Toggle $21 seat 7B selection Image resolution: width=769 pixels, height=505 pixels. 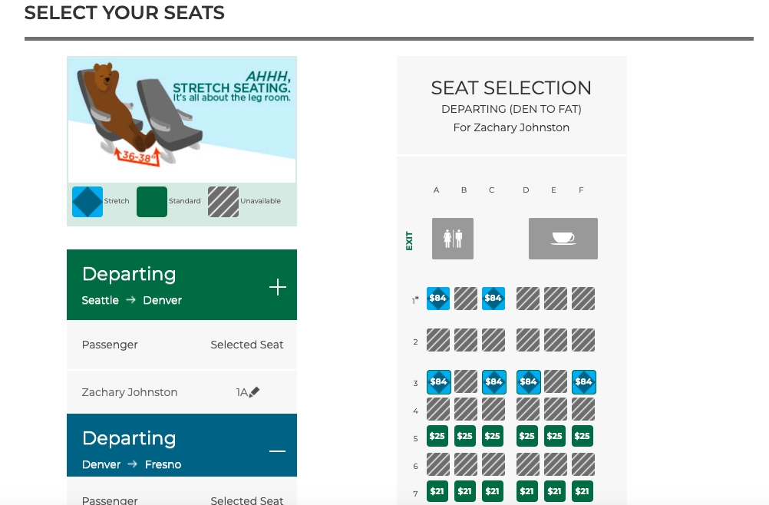tap(465, 490)
